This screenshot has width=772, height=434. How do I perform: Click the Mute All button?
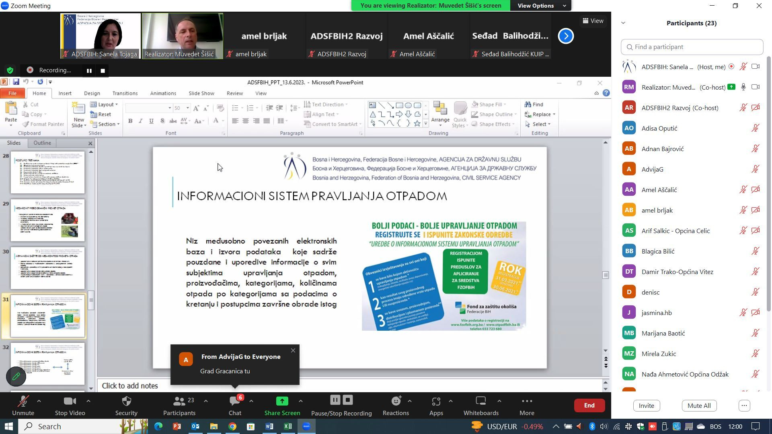point(699,405)
